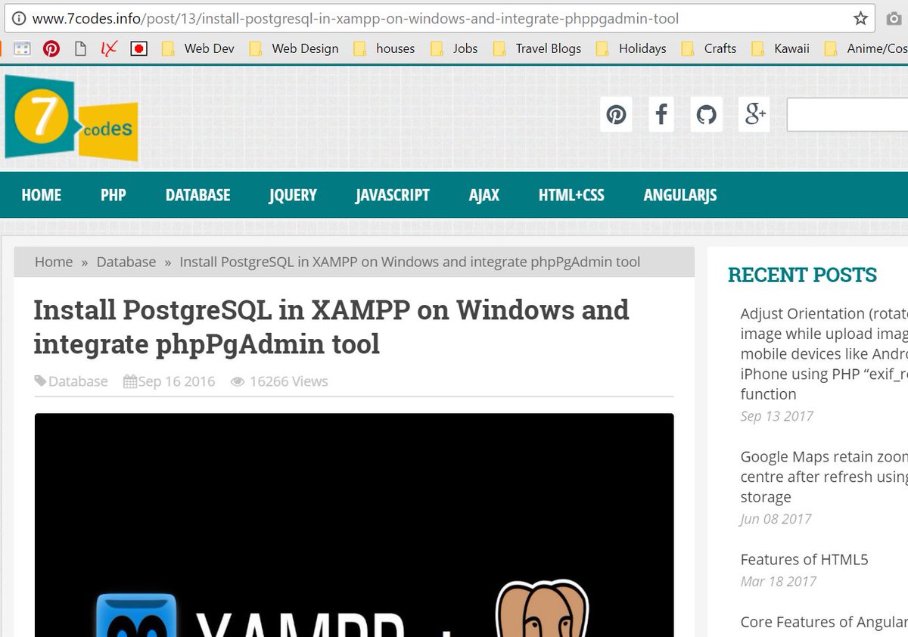Open the Pinterest bookmark in bookmarks bar

pyautogui.click(x=51, y=48)
